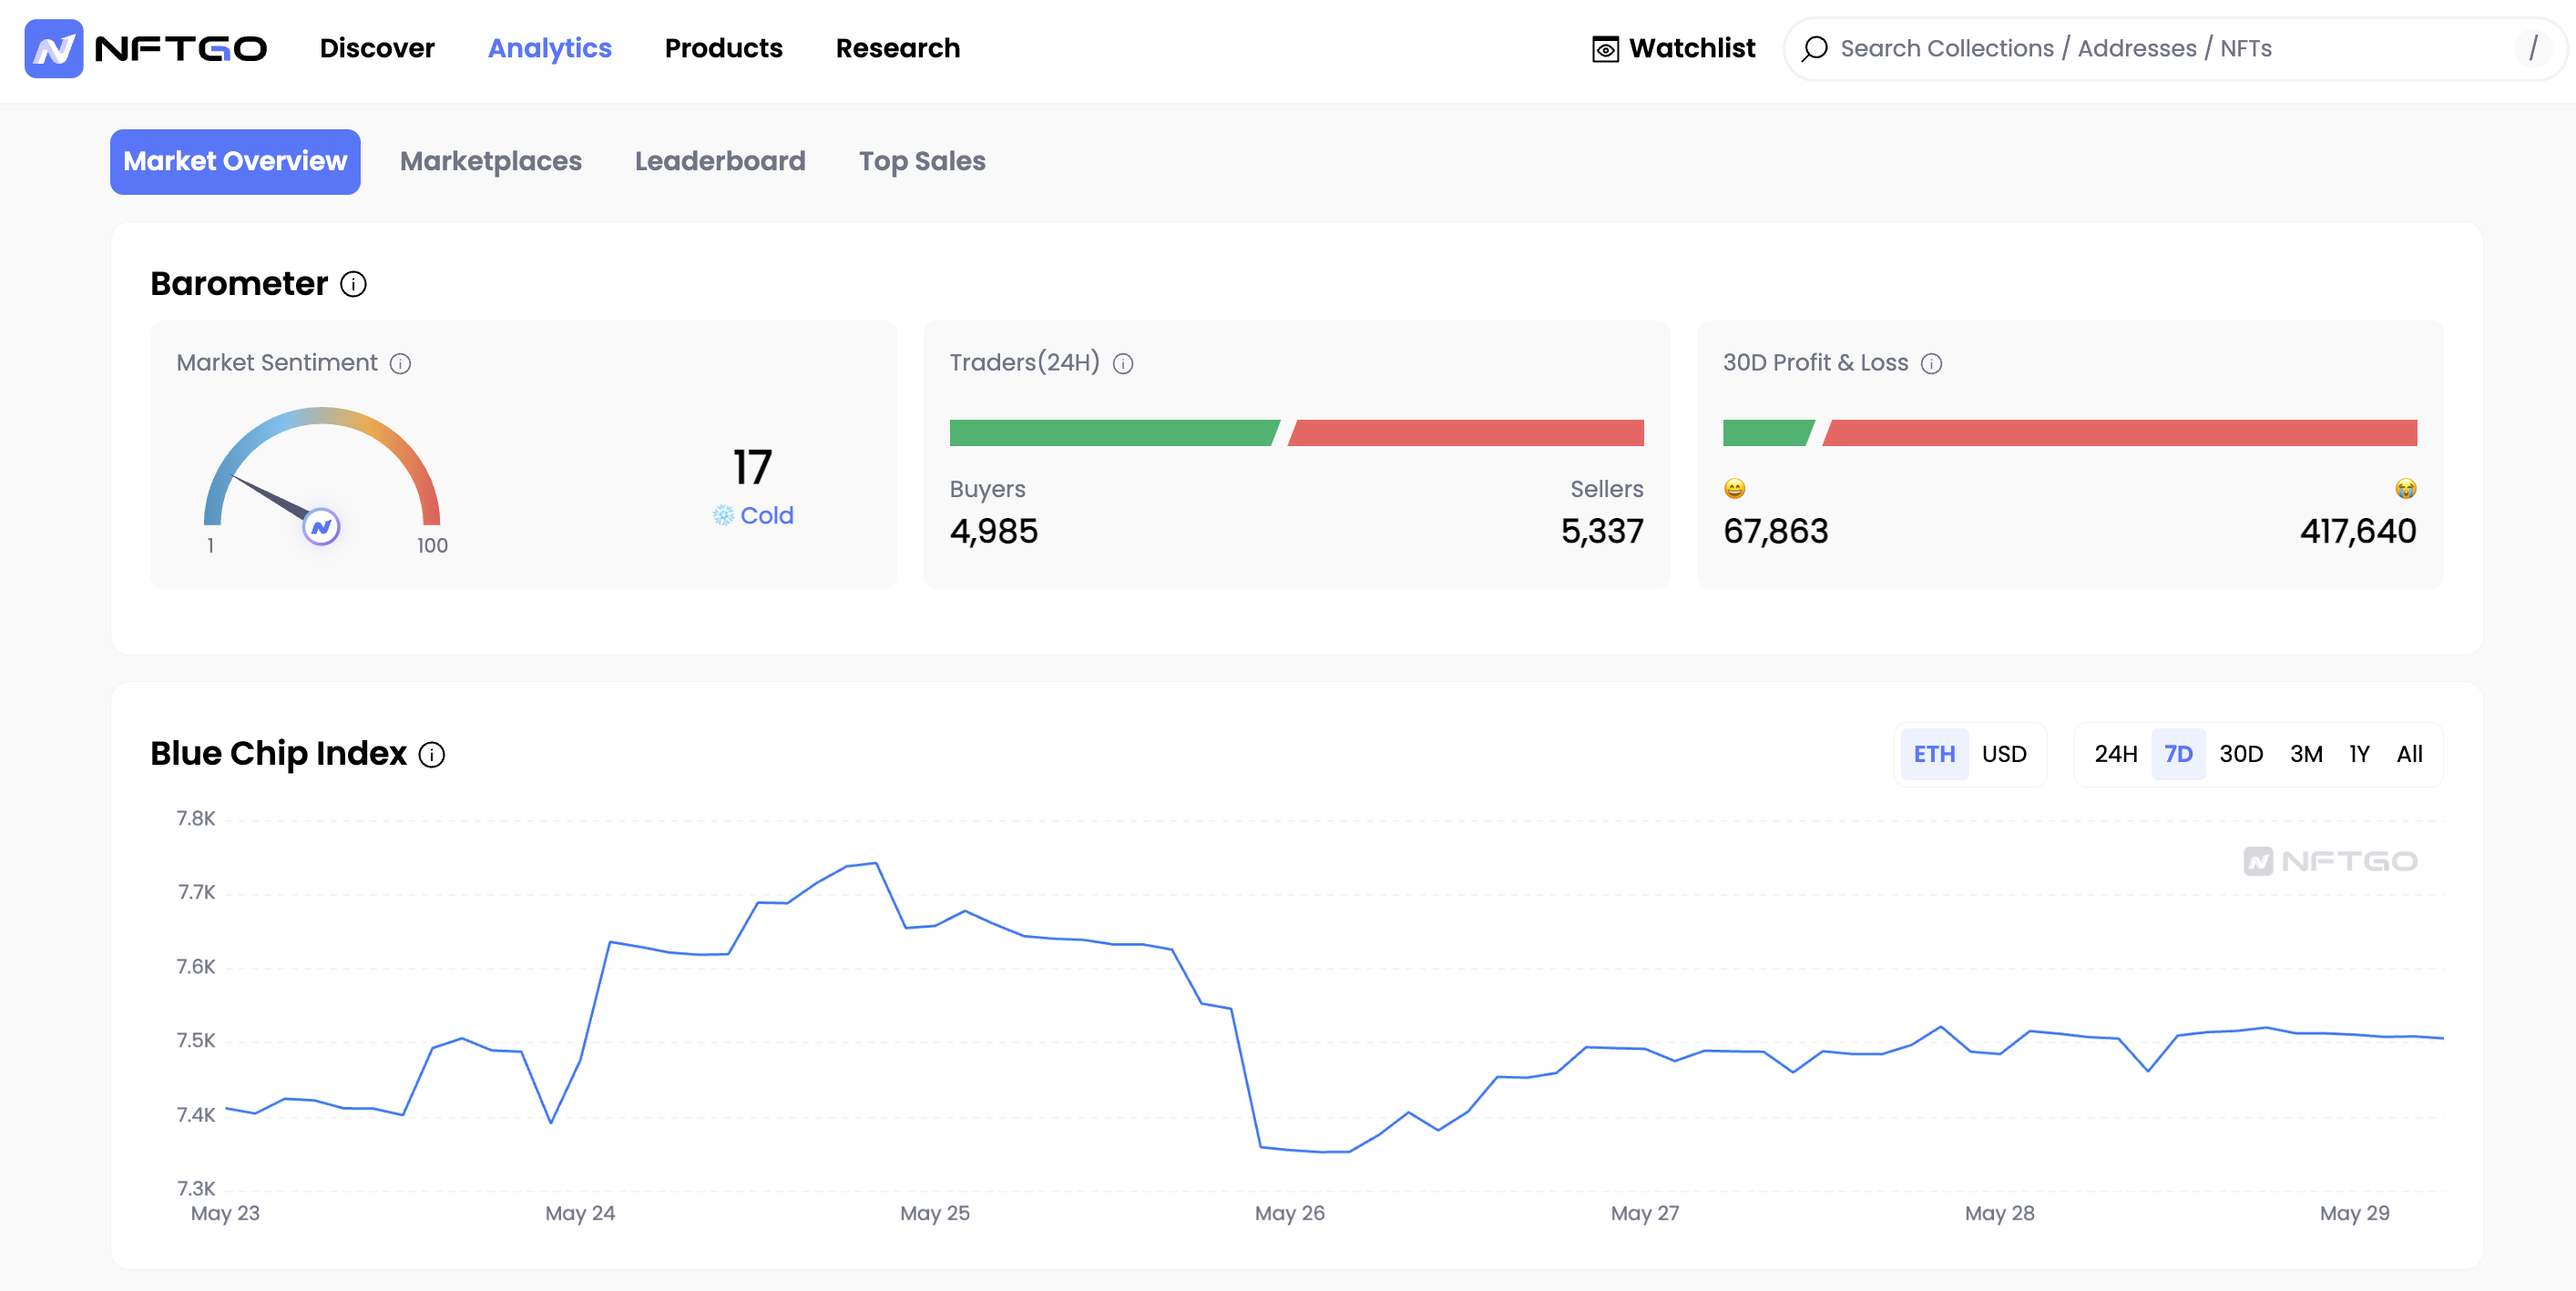2576x1291 pixels.
Task: Click the Barometer info icon
Action: tap(353, 284)
